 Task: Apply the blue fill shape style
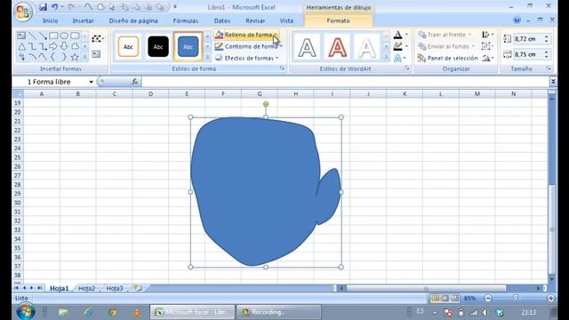tap(188, 46)
